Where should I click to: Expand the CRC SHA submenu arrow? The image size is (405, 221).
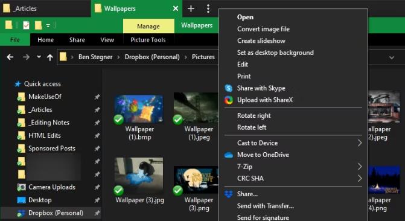pyautogui.click(x=360, y=178)
